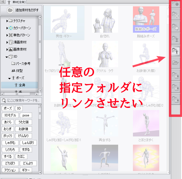
Task: Click the カラーパターン colorful pattern icon
Action: point(11,28)
